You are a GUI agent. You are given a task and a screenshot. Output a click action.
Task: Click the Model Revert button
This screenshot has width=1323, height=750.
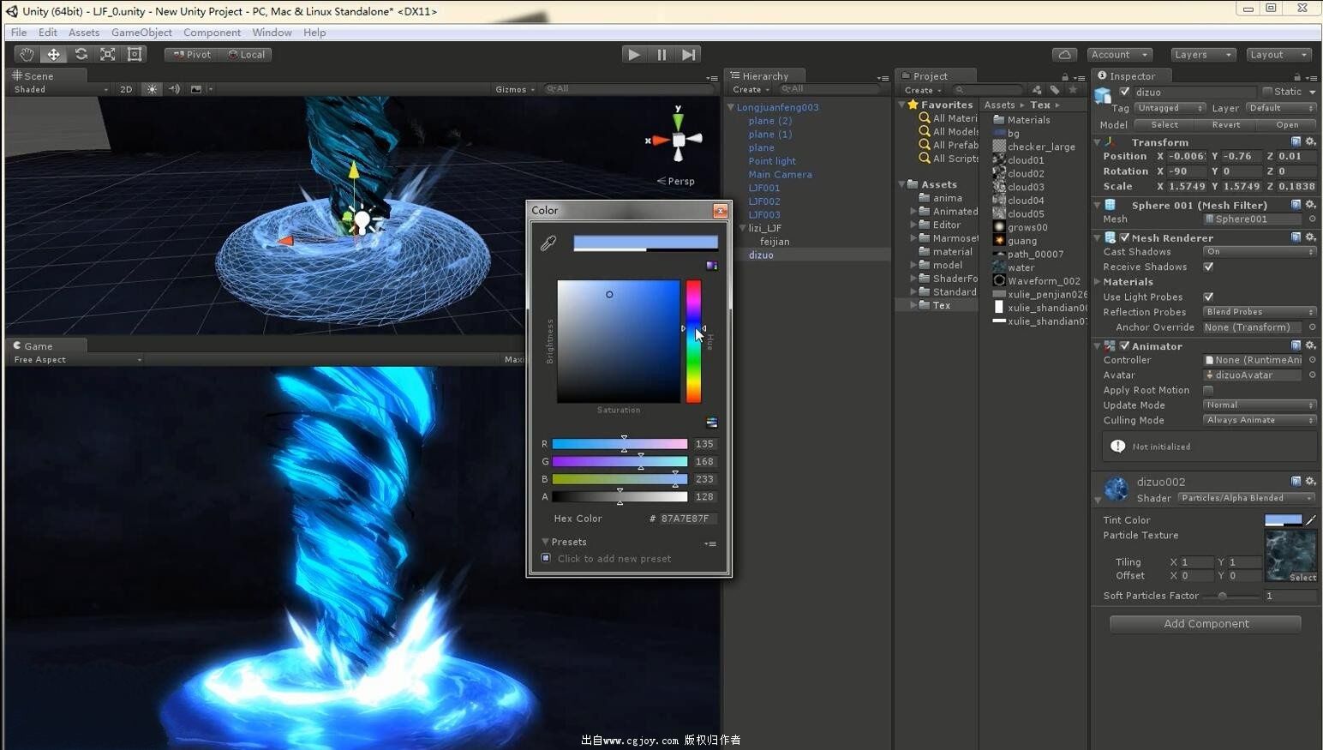[x=1225, y=124]
